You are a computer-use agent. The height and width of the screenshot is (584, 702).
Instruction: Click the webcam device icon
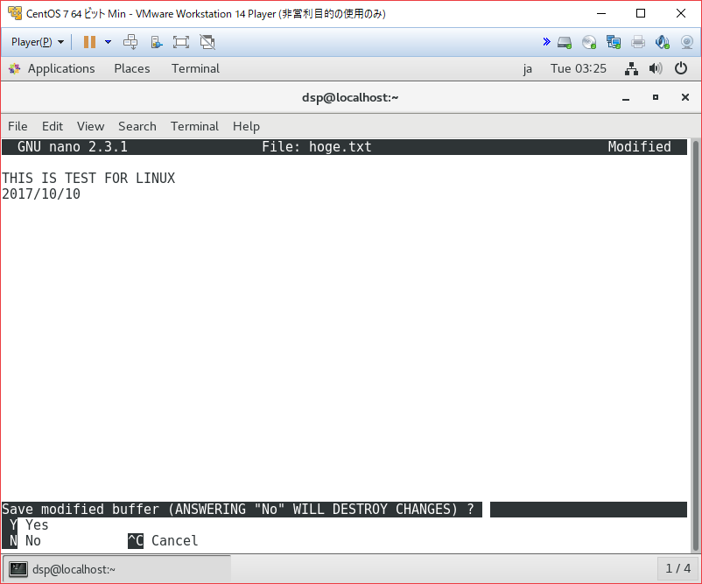687,43
